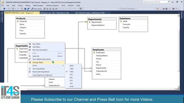Viewport: 184px width, 103px height.
Task: Open the Undo history dropdown arrow
Action: click(72, 9)
